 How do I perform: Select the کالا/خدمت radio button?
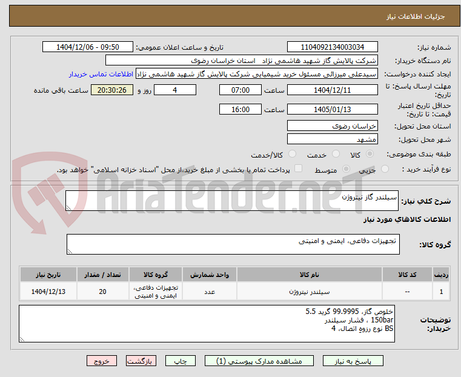pyautogui.click(x=292, y=154)
